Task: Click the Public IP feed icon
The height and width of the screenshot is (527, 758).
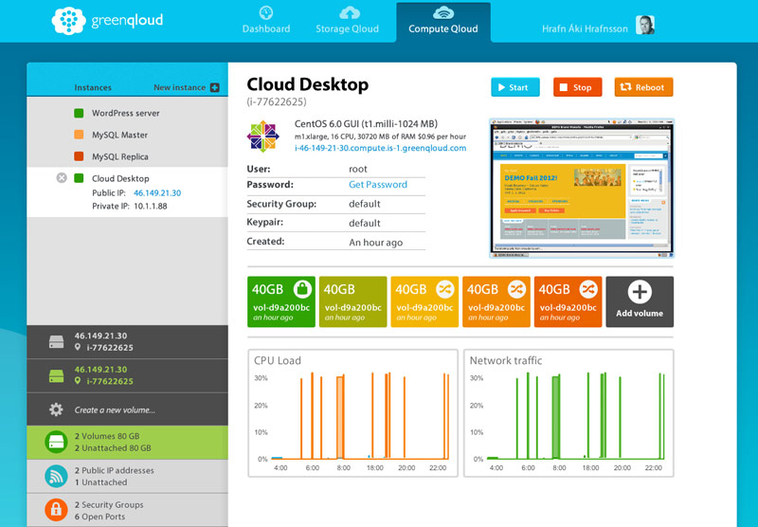Action: (x=56, y=476)
